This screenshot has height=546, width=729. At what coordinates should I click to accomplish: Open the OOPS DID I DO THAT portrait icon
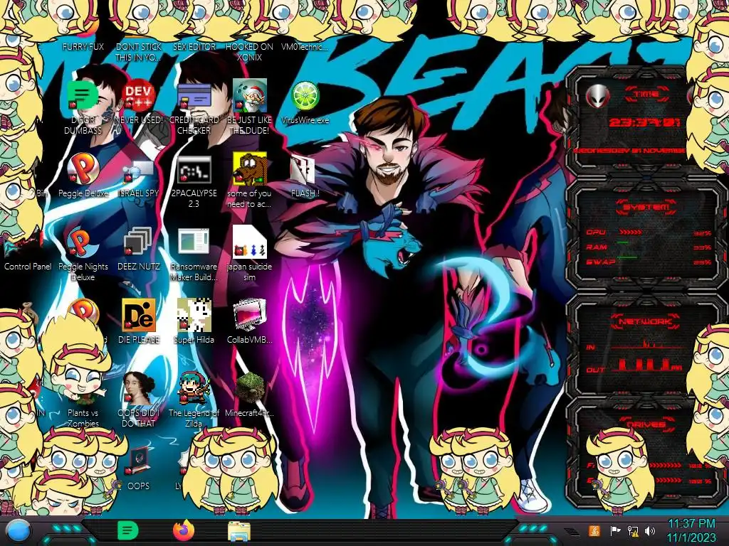138,388
